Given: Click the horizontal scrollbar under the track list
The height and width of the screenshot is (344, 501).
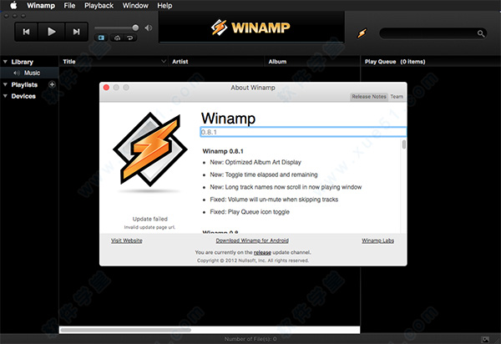Looking at the screenshot, I should (125, 330).
